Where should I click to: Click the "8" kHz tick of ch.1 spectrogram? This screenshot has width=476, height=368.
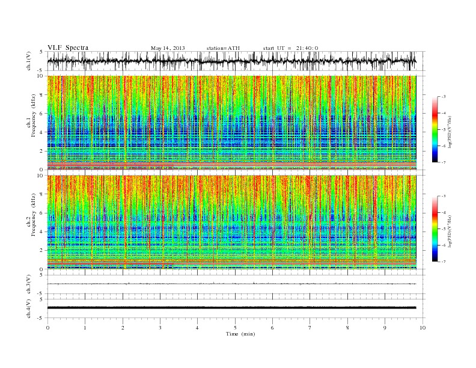click(x=42, y=95)
